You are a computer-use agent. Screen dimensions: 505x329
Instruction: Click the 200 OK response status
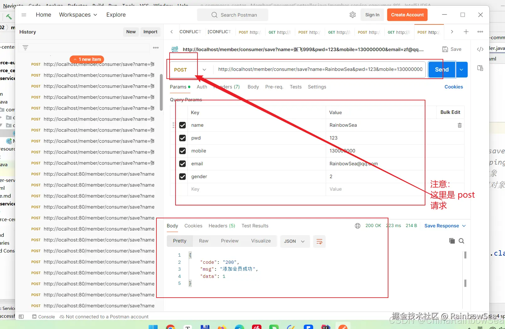point(373,226)
